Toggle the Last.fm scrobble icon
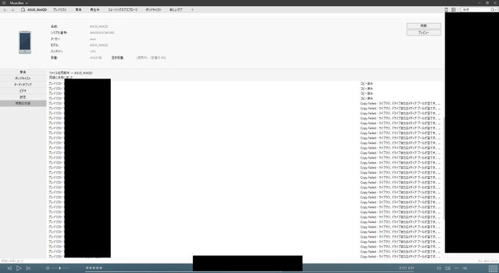Image resolution: width=499 pixels, height=273 pixels. pyautogui.click(x=448, y=268)
